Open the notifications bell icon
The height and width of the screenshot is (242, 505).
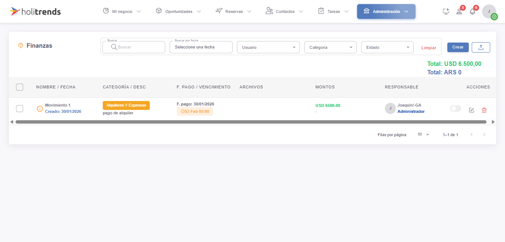pyautogui.click(x=472, y=11)
